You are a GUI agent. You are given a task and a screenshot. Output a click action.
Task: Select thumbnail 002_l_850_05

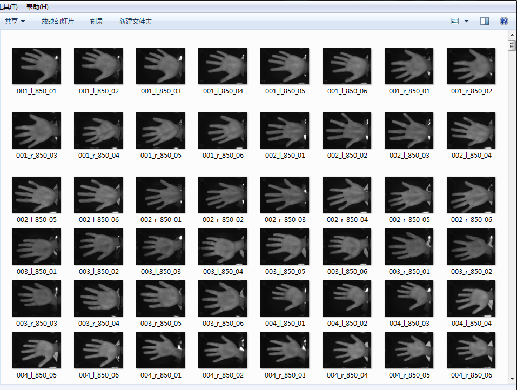click(x=36, y=195)
